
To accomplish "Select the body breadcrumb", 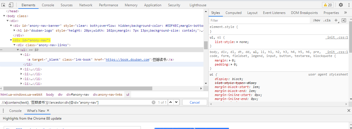I will (50, 95).
